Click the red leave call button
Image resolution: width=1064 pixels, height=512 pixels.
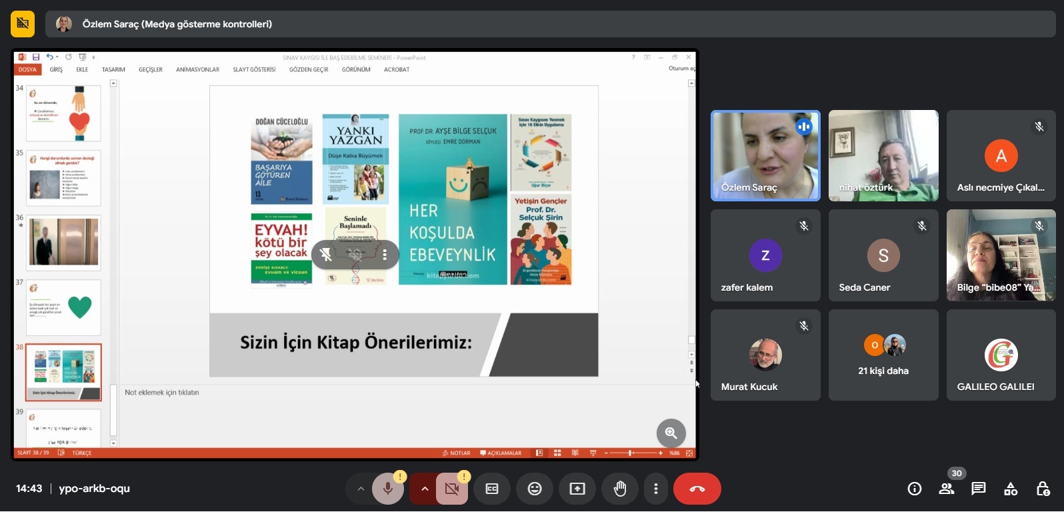pyautogui.click(x=697, y=489)
